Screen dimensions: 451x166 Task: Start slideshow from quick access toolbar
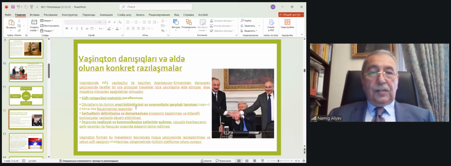(31, 7)
